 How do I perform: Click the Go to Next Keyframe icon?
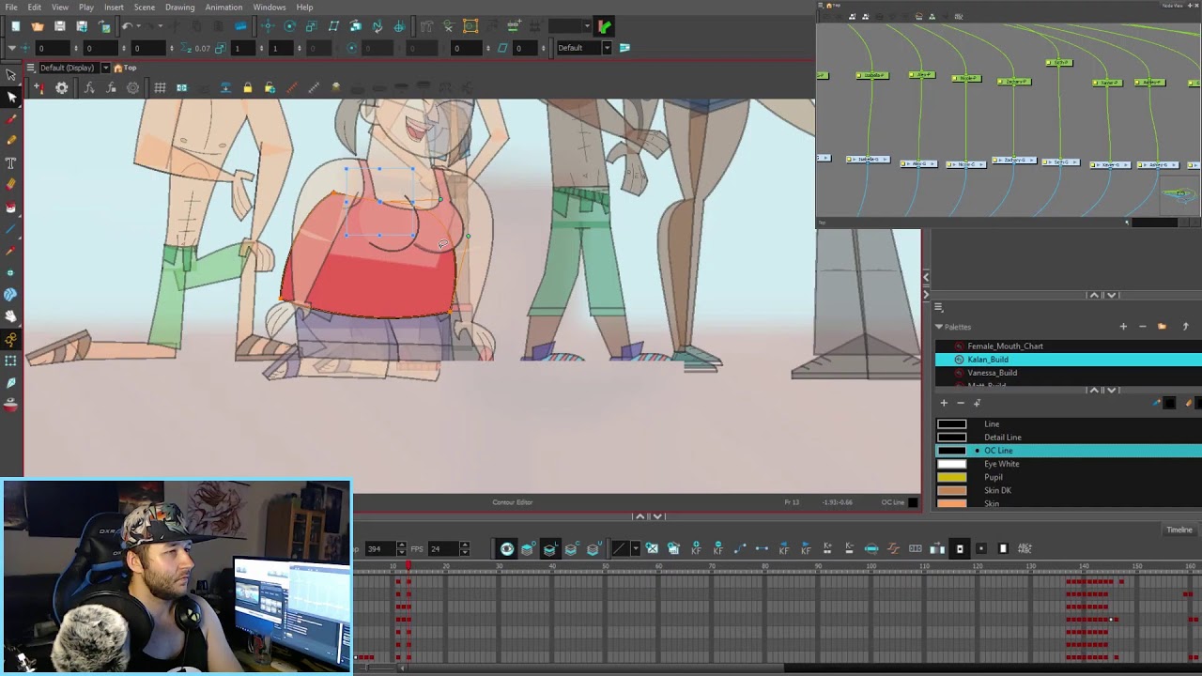pyautogui.click(x=806, y=548)
